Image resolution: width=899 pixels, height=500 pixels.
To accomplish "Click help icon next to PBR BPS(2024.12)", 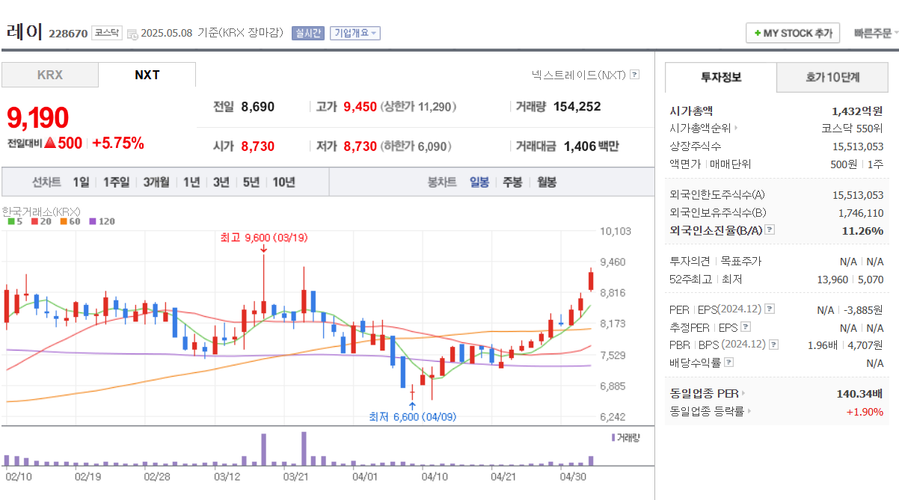I will [773, 345].
